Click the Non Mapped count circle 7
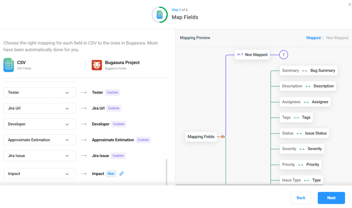 point(283,54)
